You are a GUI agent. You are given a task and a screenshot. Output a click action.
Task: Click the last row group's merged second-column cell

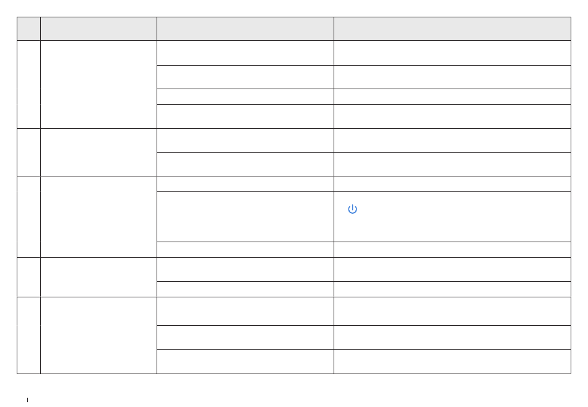point(98,335)
